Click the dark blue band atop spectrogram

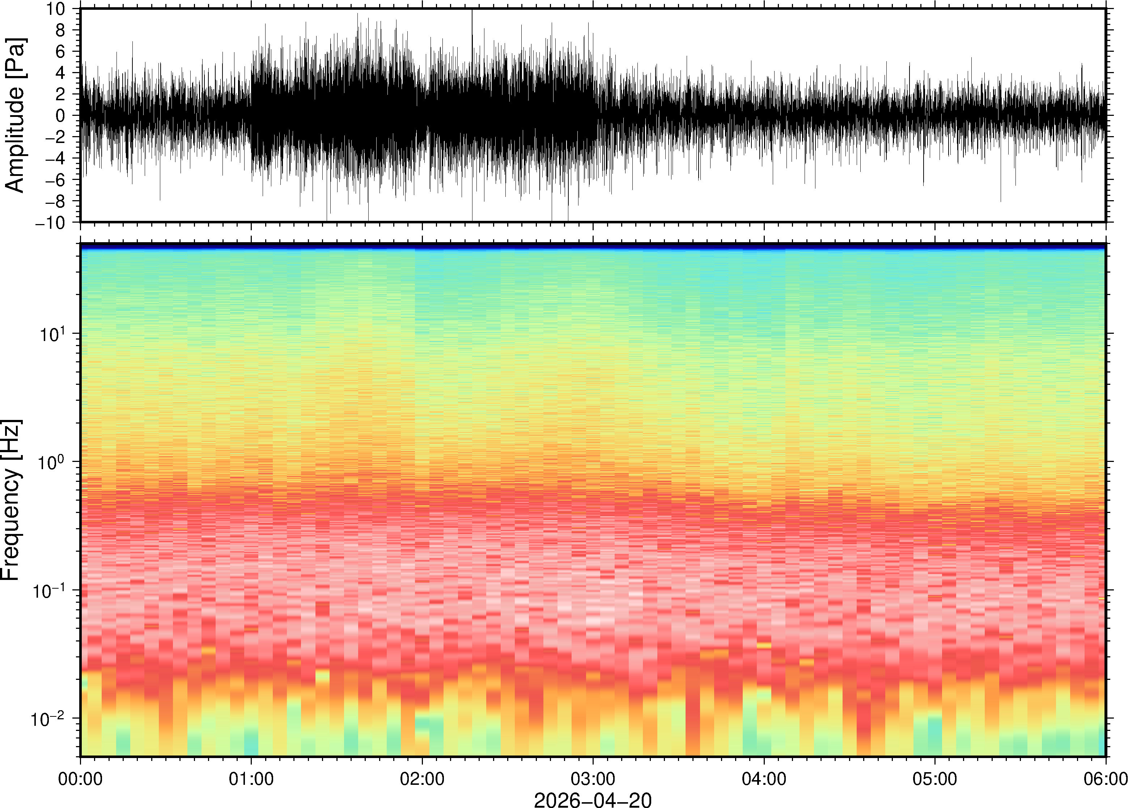(593, 246)
